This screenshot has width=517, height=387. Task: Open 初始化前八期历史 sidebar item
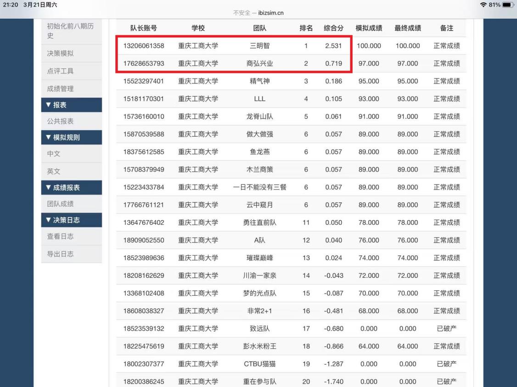(71, 31)
